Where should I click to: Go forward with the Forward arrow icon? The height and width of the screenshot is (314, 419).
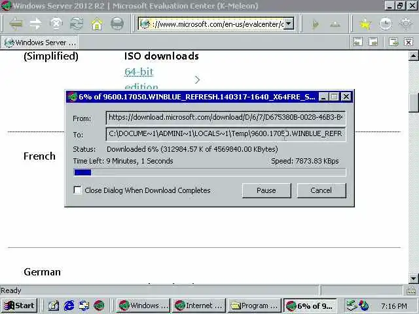pos(36,24)
